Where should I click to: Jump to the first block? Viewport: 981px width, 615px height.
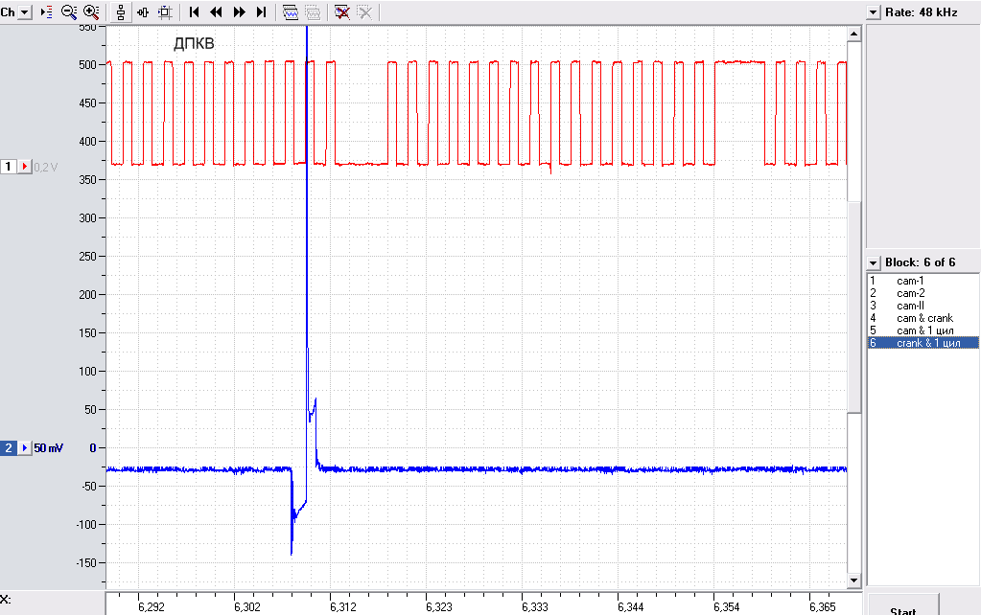pyautogui.click(x=194, y=12)
